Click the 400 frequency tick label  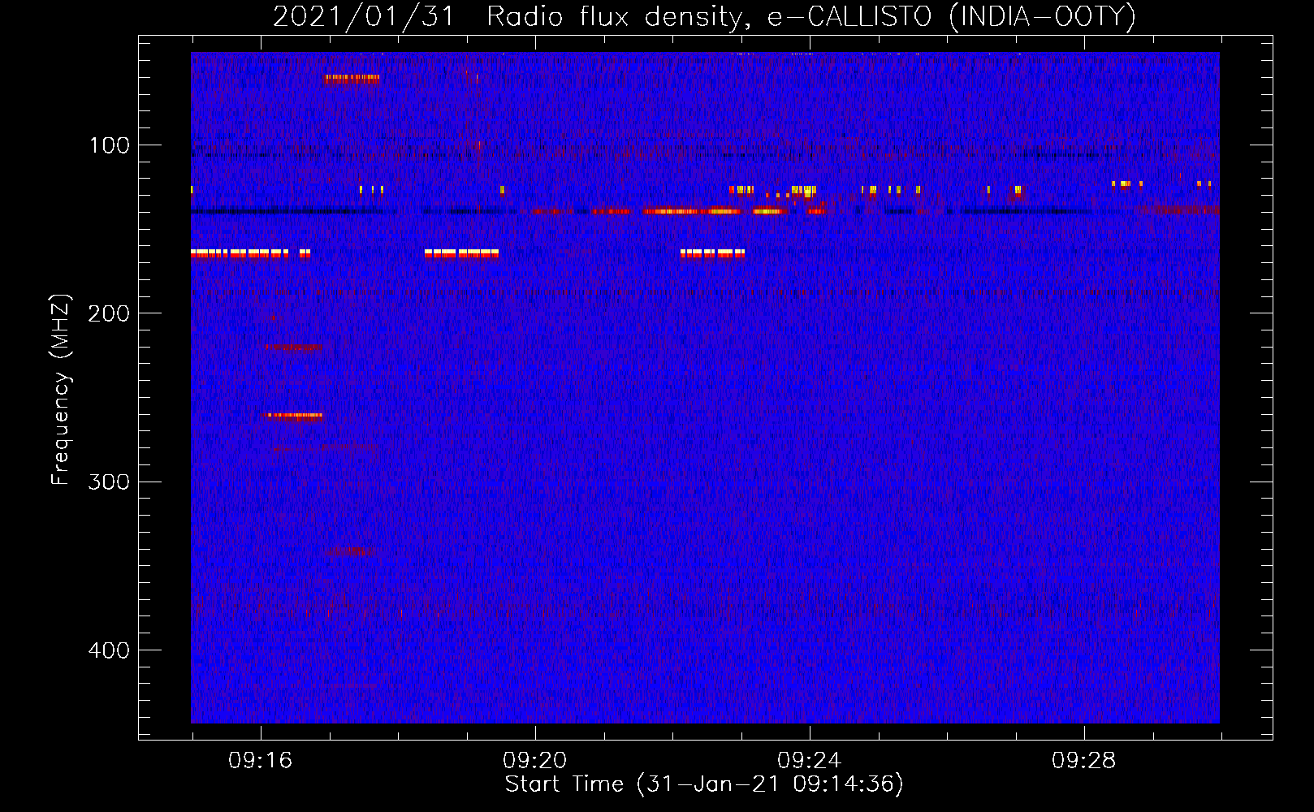pos(109,650)
